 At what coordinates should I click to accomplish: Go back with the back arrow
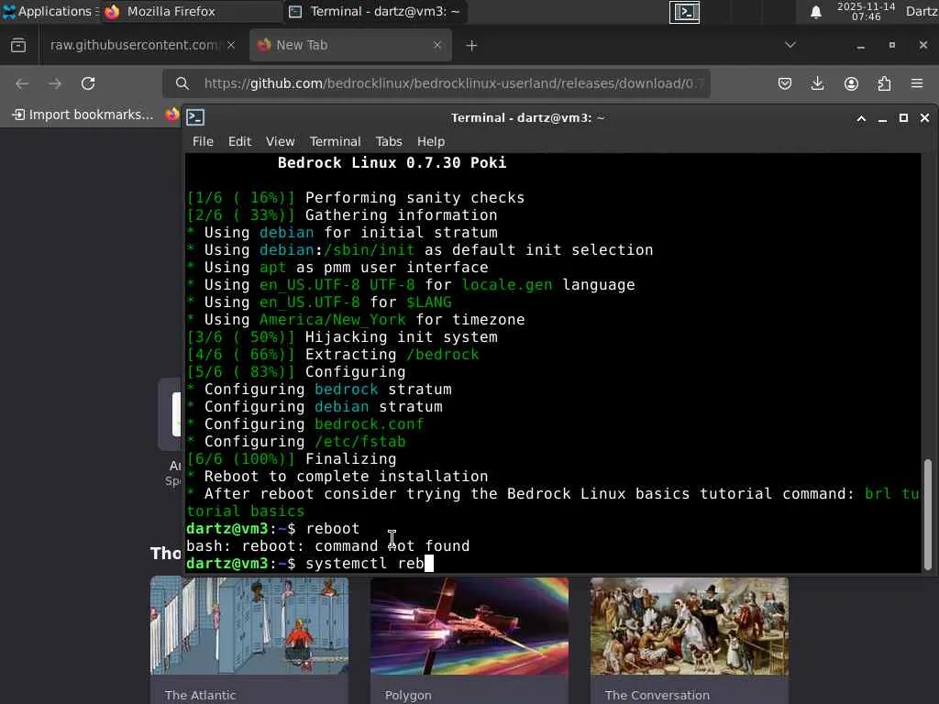coord(22,83)
